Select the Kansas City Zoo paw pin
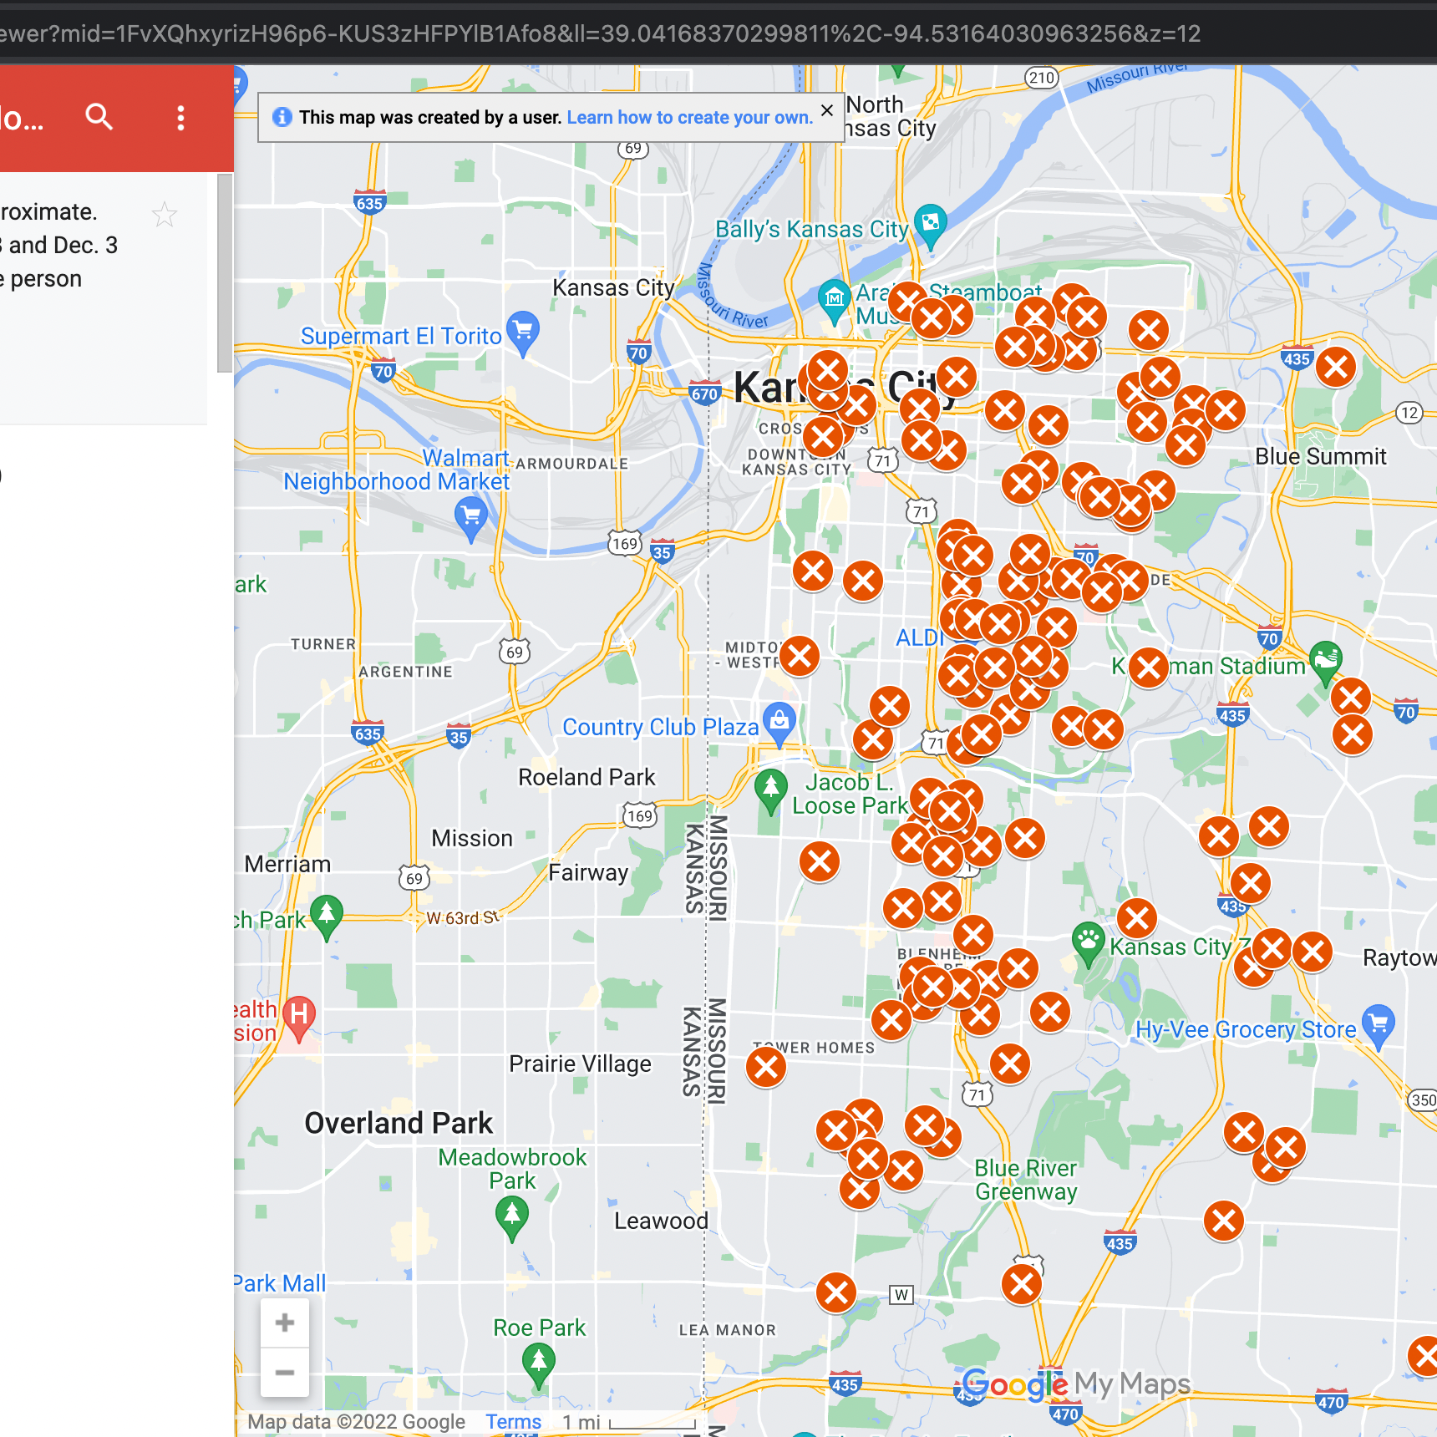Viewport: 1437px width, 1437px height. coord(1088,943)
